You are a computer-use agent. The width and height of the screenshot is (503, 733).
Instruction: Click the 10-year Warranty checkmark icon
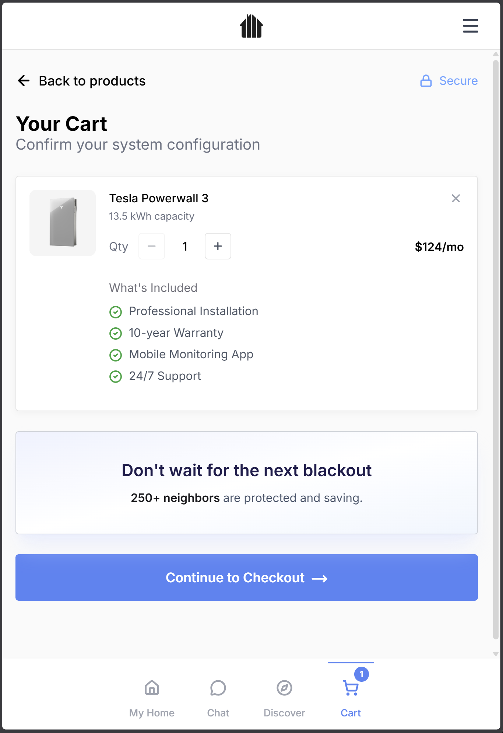(116, 334)
